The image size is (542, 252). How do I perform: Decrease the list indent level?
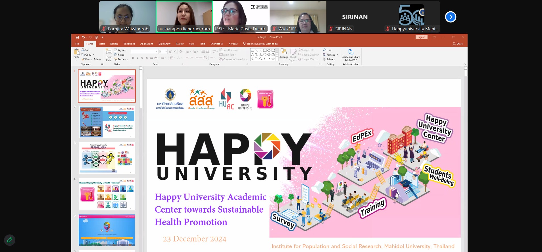[203, 52]
